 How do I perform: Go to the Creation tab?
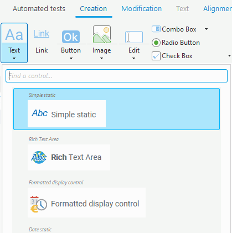pos(94,9)
